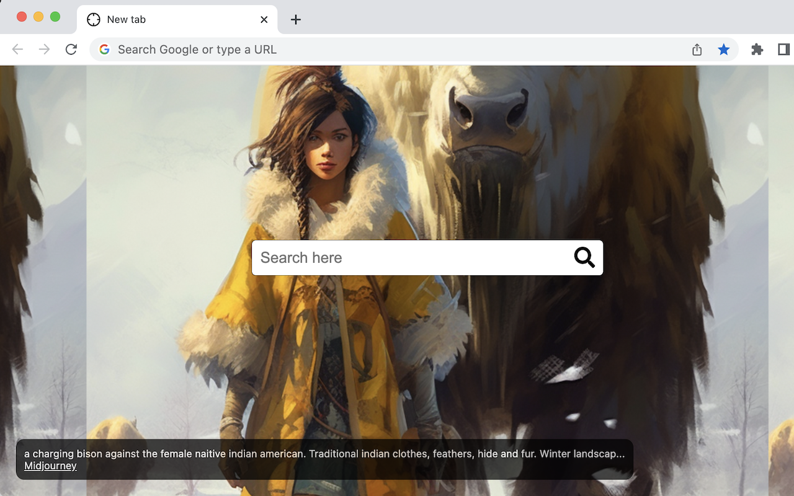Minimize the window with yellow button

(x=38, y=17)
